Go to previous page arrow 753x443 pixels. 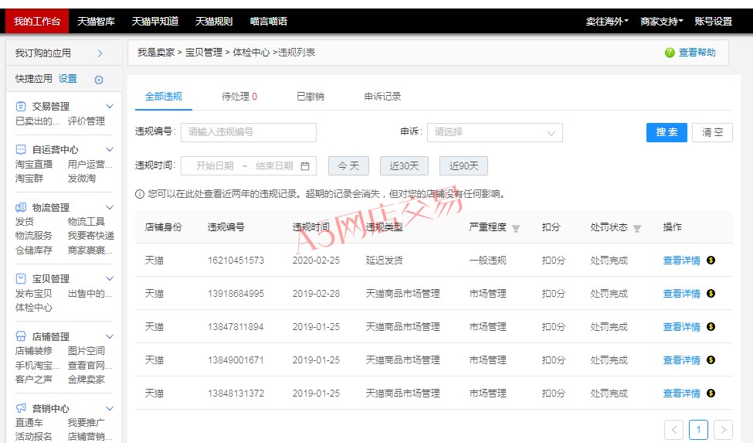(x=673, y=430)
